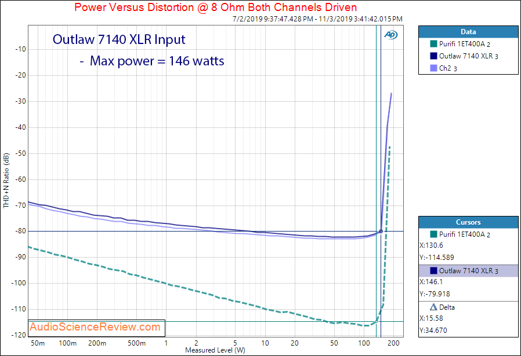Click the 200 tick on the X axis
The height and width of the screenshot is (356, 521).
393,343
